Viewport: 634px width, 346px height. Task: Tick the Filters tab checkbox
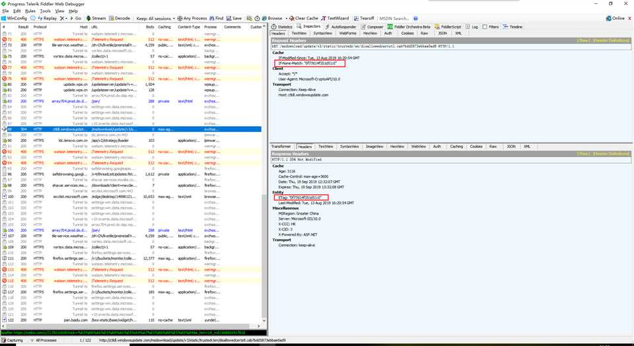click(x=485, y=26)
